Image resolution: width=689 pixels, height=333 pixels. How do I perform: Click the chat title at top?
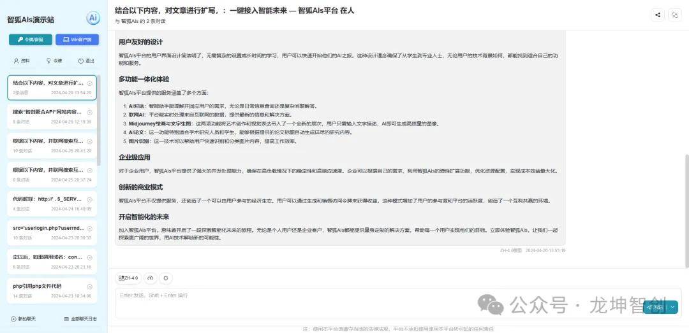[234, 11]
